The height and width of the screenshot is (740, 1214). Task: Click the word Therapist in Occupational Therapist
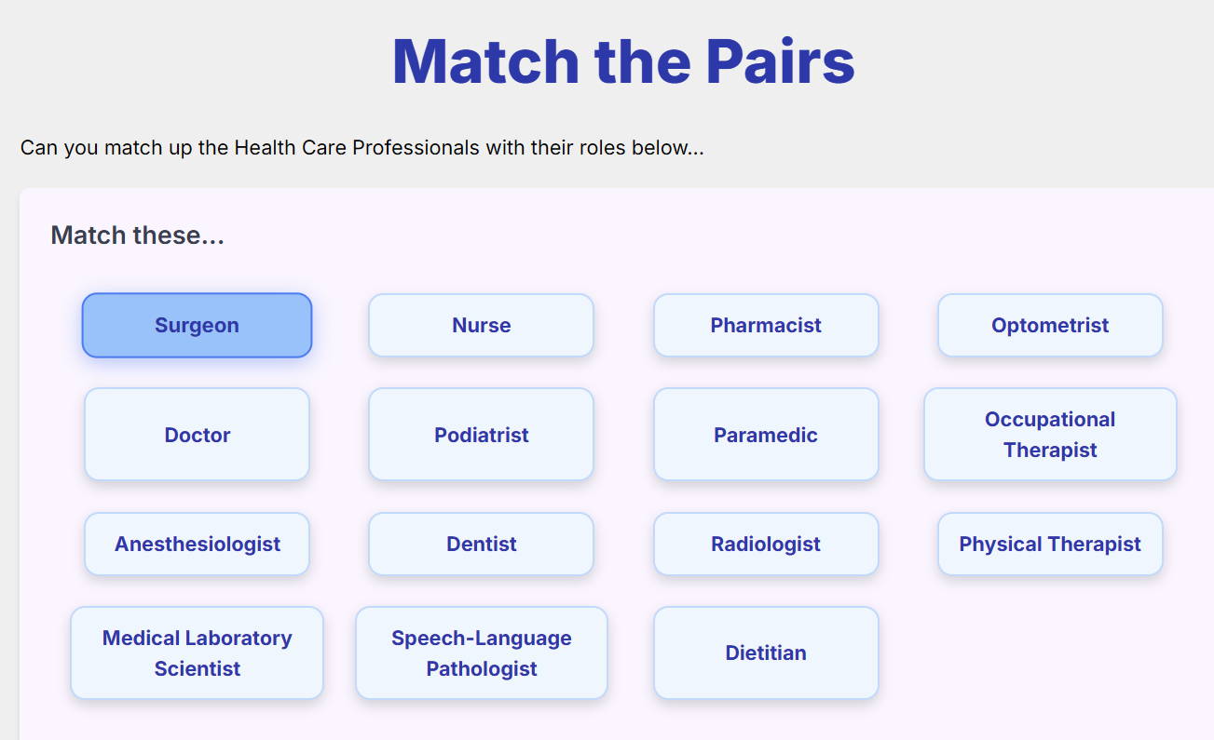tap(1050, 451)
